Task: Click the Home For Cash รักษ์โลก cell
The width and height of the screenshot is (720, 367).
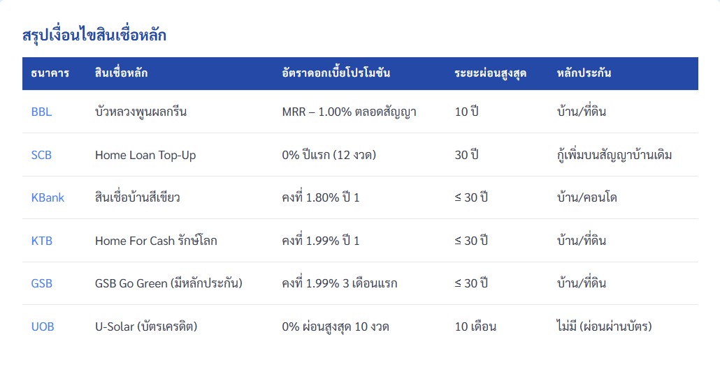Action: click(156, 241)
